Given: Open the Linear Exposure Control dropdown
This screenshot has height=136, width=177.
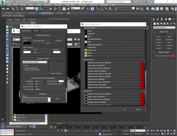Looking at the screenshot, I should [x=35, y=62].
